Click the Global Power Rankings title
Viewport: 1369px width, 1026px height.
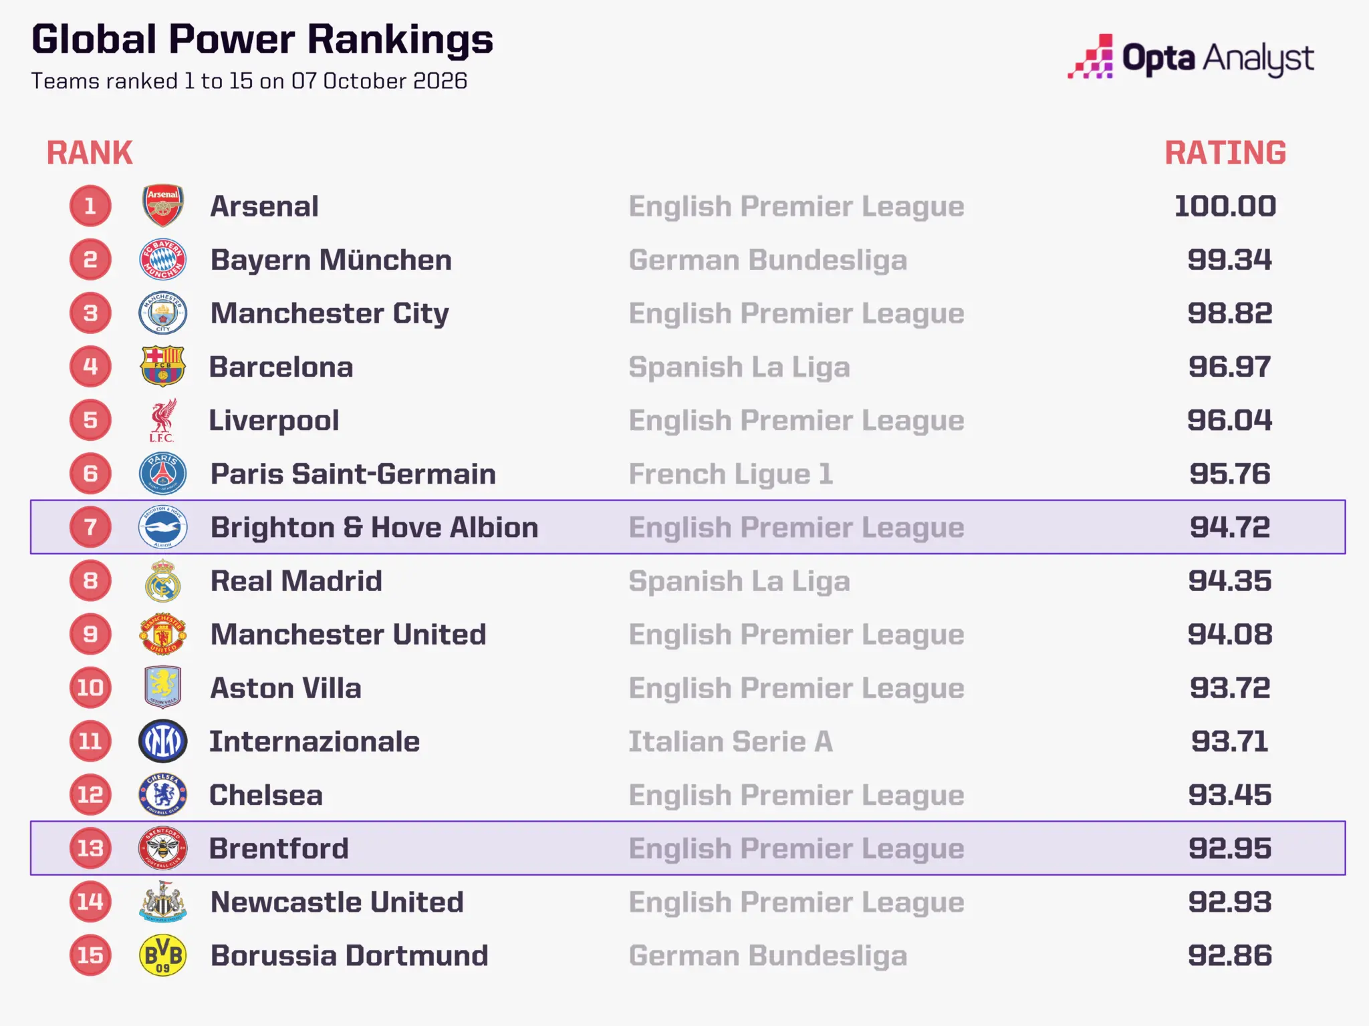[262, 39]
